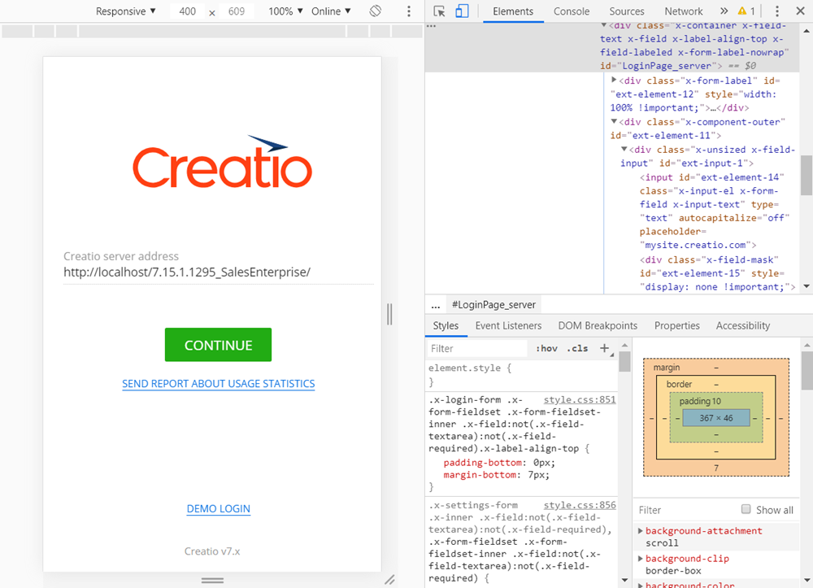Open the Event Listeners tab
This screenshot has width=813, height=588.
click(x=508, y=325)
